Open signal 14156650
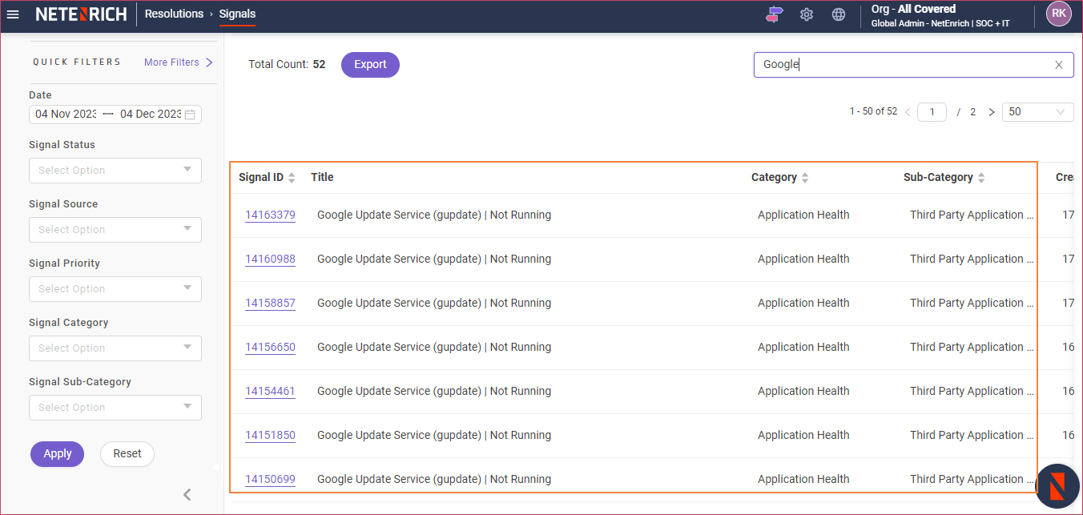This screenshot has height=515, width=1083. coord(270,348)
